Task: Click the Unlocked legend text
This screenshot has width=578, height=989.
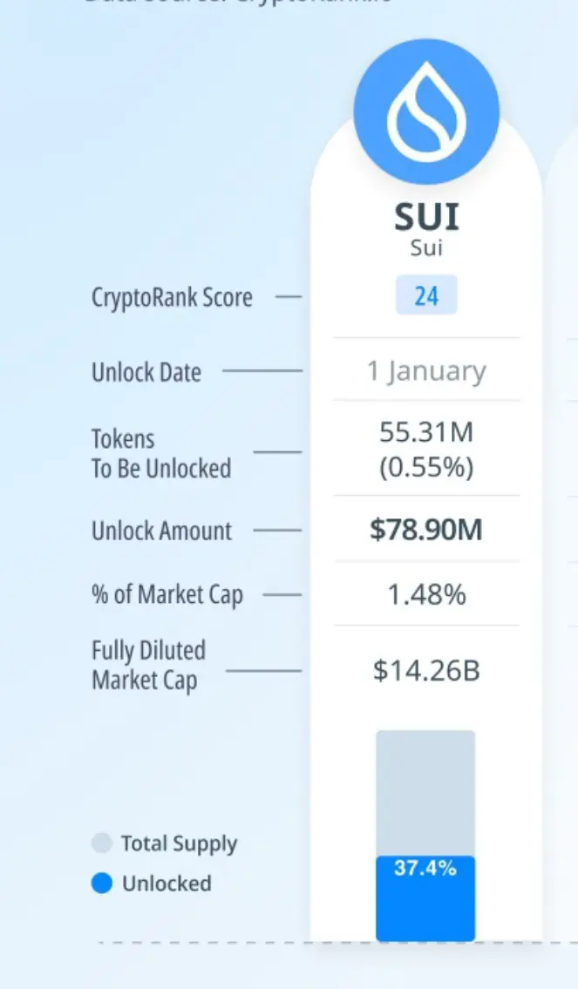Action: 167,883
